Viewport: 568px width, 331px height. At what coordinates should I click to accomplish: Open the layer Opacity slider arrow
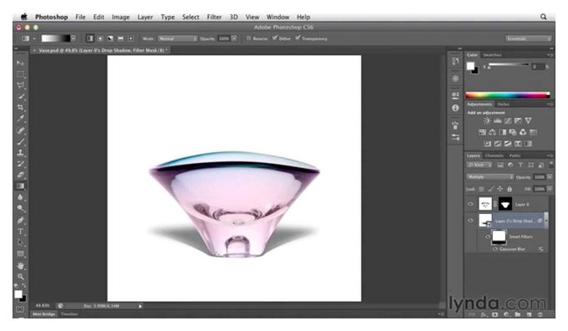pyautogui.click(x=550, y=177)
